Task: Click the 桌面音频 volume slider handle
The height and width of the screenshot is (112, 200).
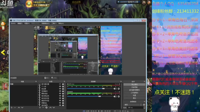Action: point(99,96)
